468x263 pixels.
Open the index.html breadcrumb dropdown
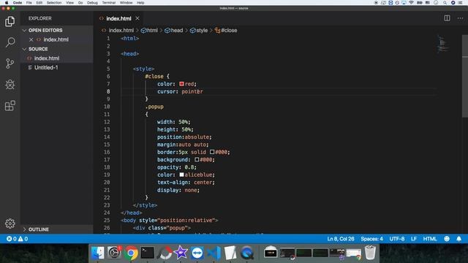pos(118,30)
